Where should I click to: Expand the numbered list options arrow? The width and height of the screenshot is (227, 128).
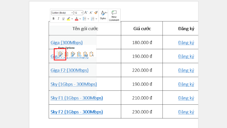(x=96, y=19)
